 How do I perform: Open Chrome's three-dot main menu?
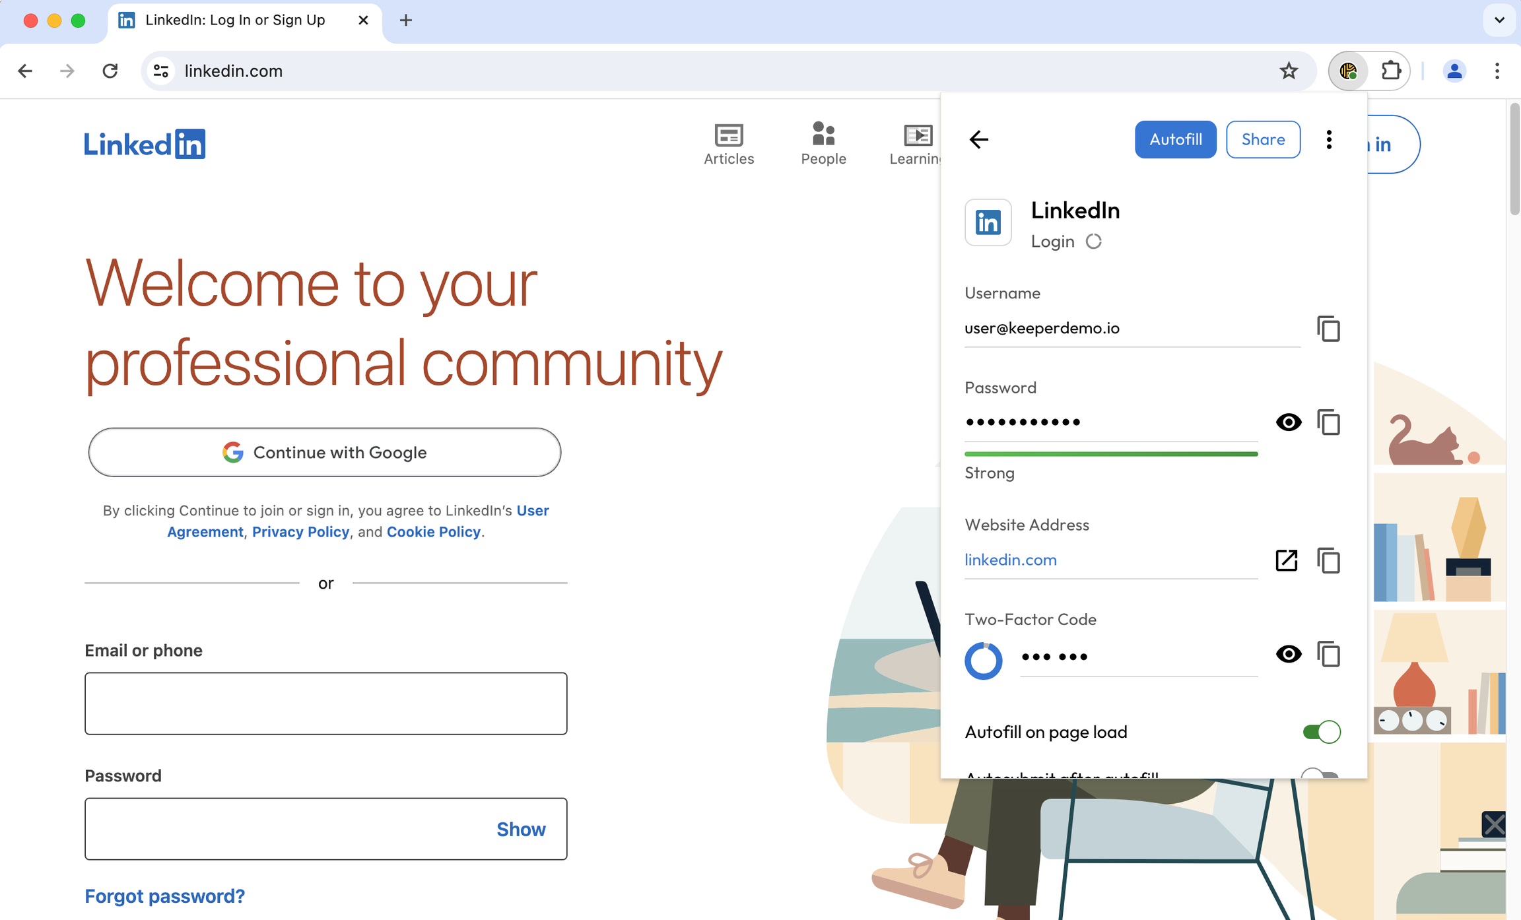point(1497,71)
